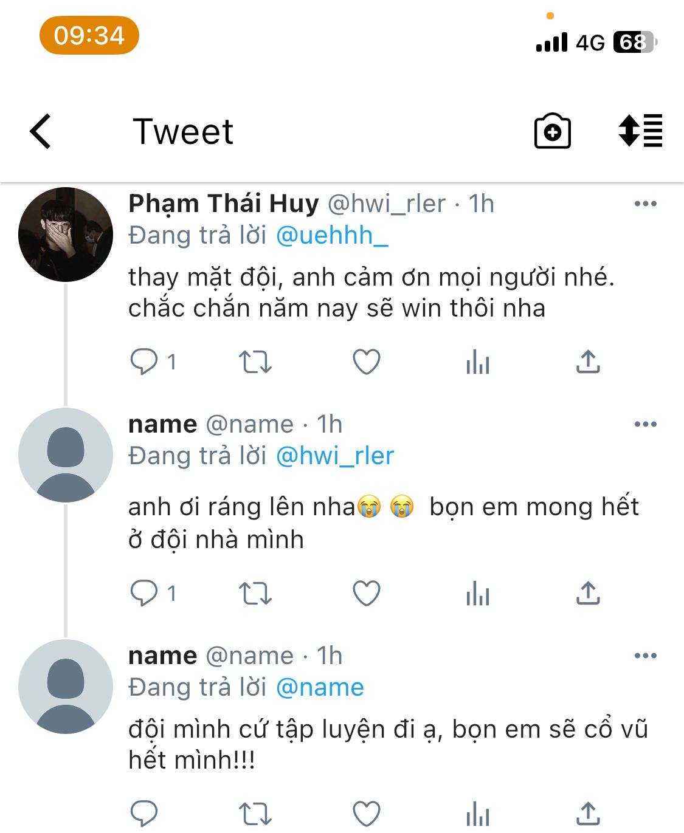The height and width of the screenshot is (833, 684).
Task: Retweet the 'đội mình cứ tập luyện' reply
Action: [255, 814]
